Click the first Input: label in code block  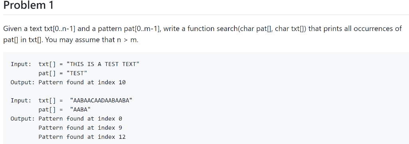21,64
